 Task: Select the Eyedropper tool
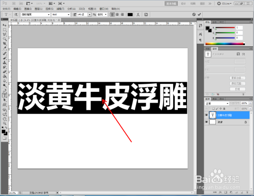pos(5,48)
